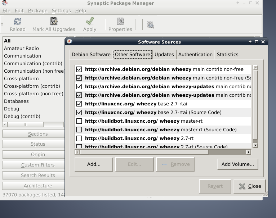Image resolution: width=276 pixels, height=218 pixels.
Task: Uncheck the archive.debian.org wheezy main contrib non-free source
Action: tap(79, 69)
